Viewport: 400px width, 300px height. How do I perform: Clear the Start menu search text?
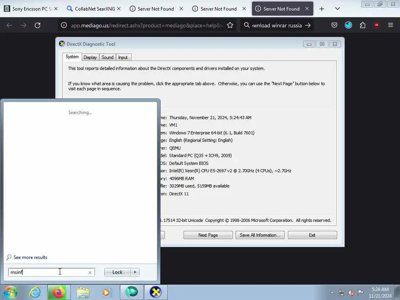pos(90,272)
